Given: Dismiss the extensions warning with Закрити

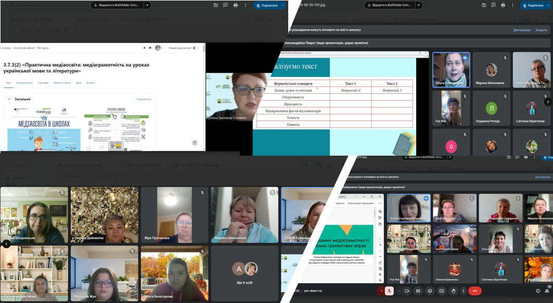Looking at the screenshot, I should (x=542, y=30).
